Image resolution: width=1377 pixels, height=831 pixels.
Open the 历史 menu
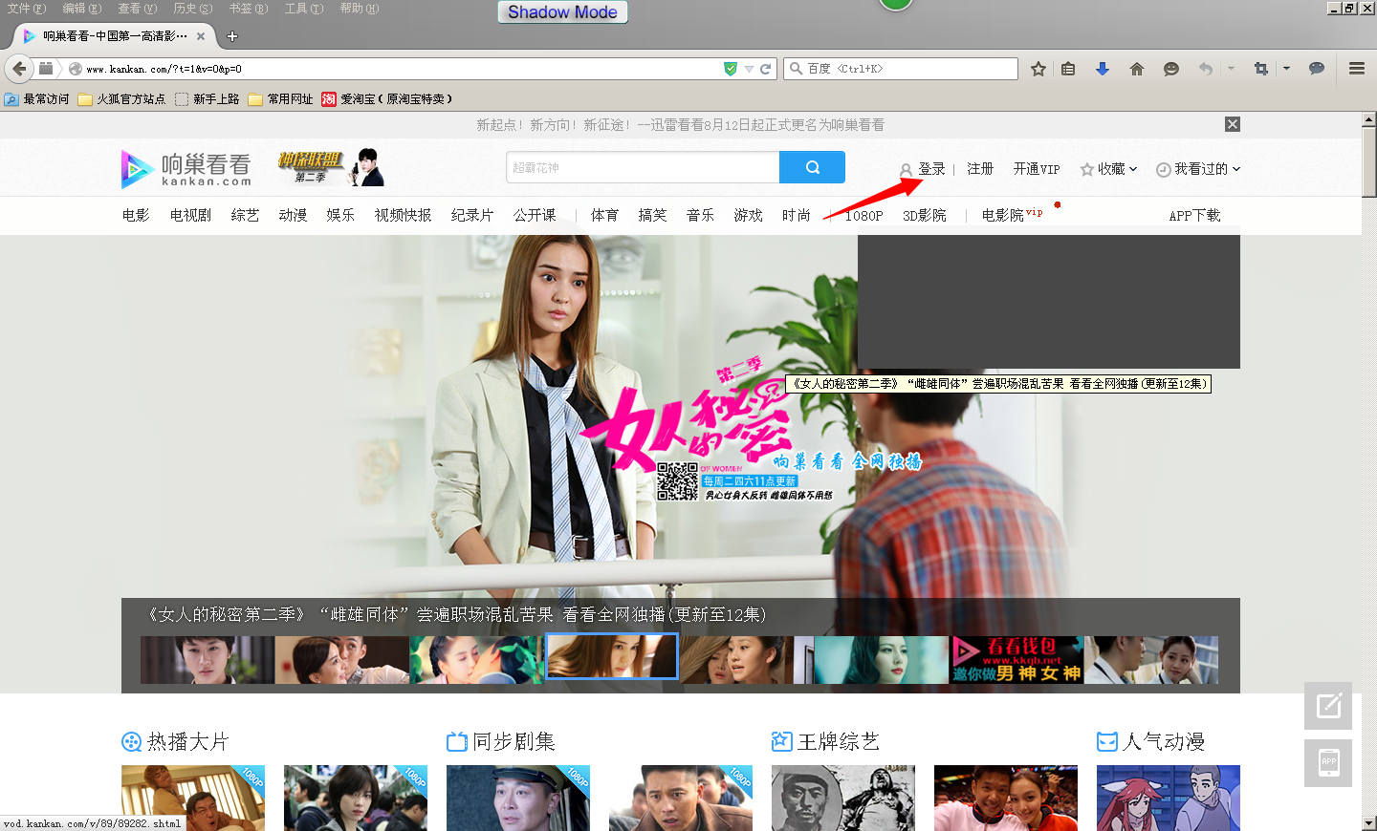pos(193,9)
